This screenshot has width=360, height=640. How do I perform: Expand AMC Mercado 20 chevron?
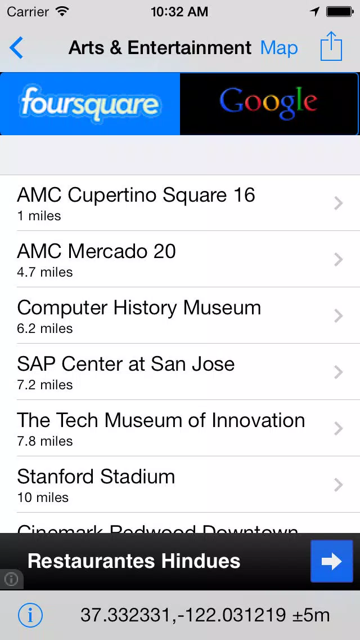339,259
